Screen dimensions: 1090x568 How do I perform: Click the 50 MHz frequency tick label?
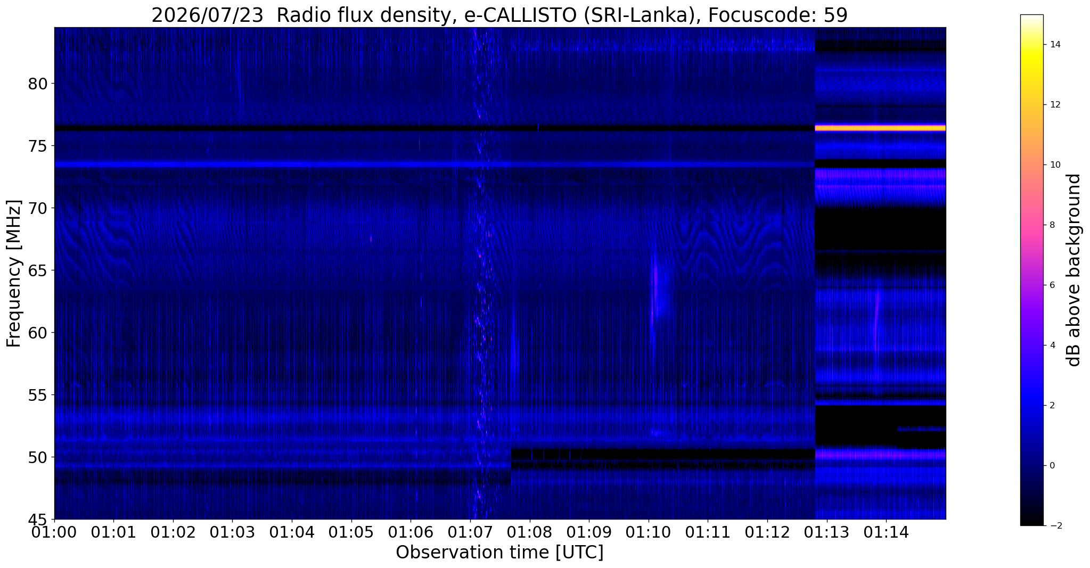coord(37,457)
